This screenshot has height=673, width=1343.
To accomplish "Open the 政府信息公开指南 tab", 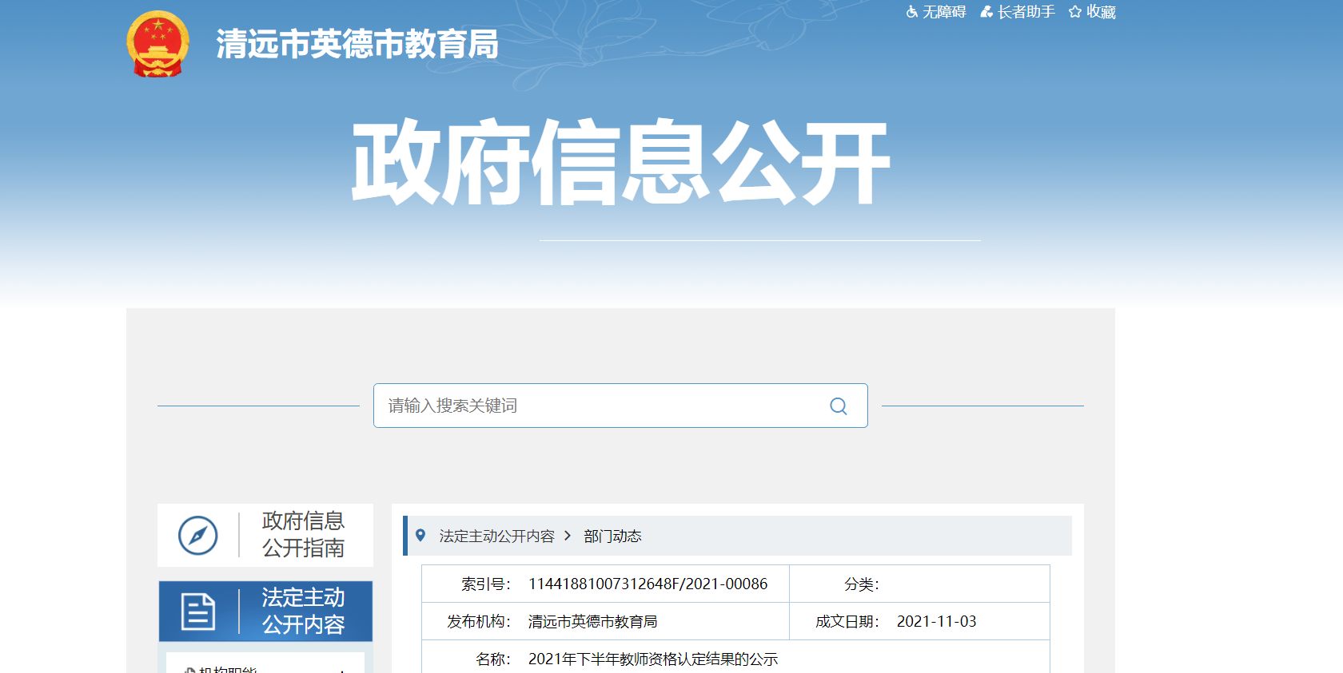I will (x=303, y=535).
